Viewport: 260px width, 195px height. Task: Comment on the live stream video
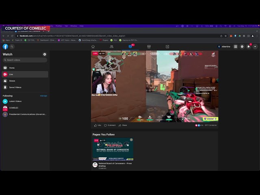[x=110, y=126]
